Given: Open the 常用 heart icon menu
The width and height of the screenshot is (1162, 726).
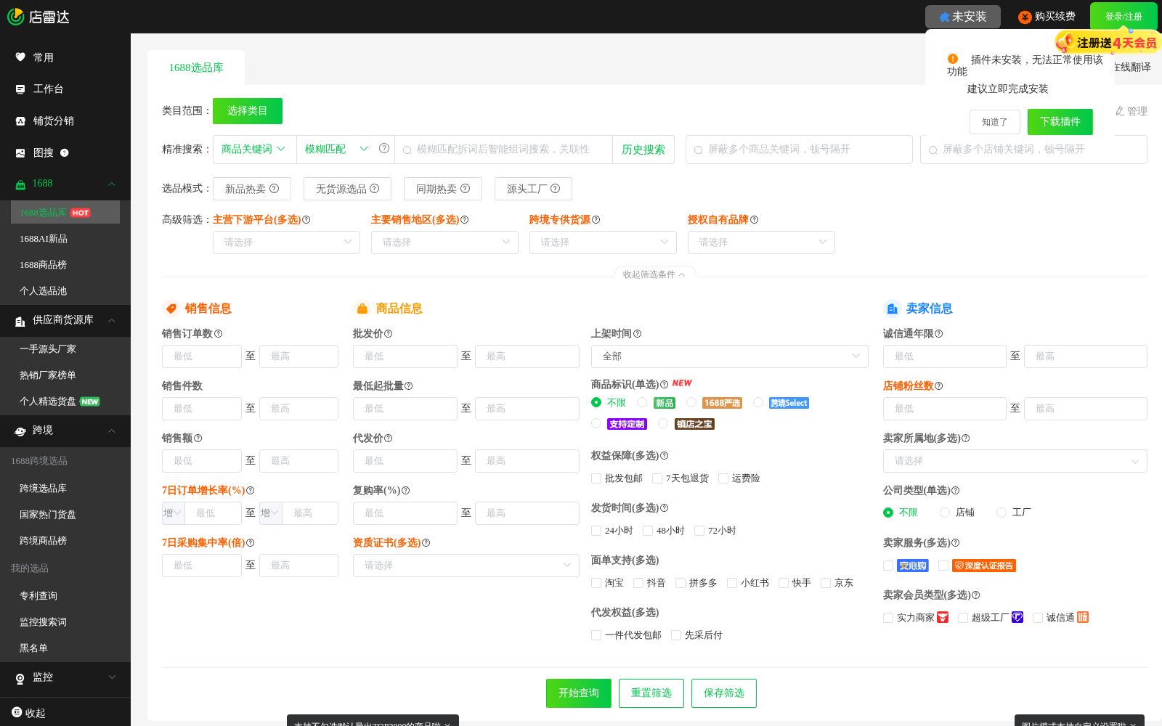Looking at the screenshot, I should tap(20, 57).
